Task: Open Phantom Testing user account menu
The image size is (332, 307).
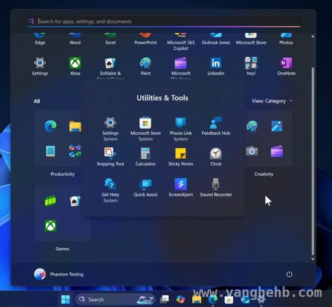Action: (x=59, y=274)
